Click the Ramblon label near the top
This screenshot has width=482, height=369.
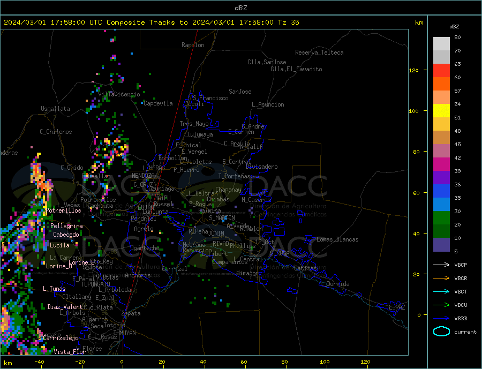click(193, 45)
